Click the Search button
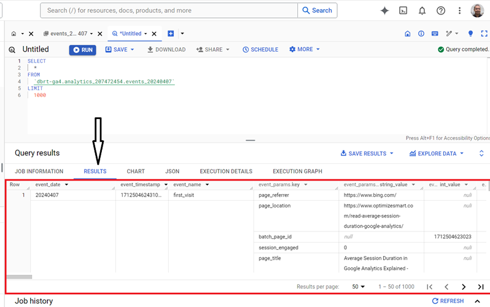The width and height of the screenshot is (490, 307). click(x=317, y=10)
